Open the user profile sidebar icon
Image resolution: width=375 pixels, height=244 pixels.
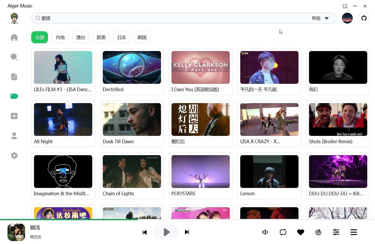pyautogui.click(x=14, y=136)
